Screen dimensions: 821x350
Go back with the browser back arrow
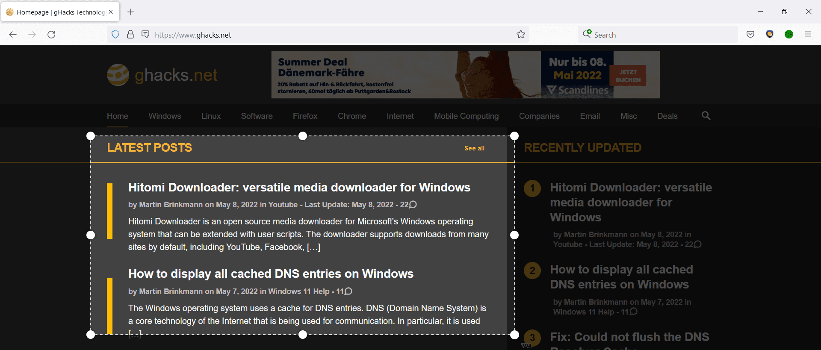point(13,35)
